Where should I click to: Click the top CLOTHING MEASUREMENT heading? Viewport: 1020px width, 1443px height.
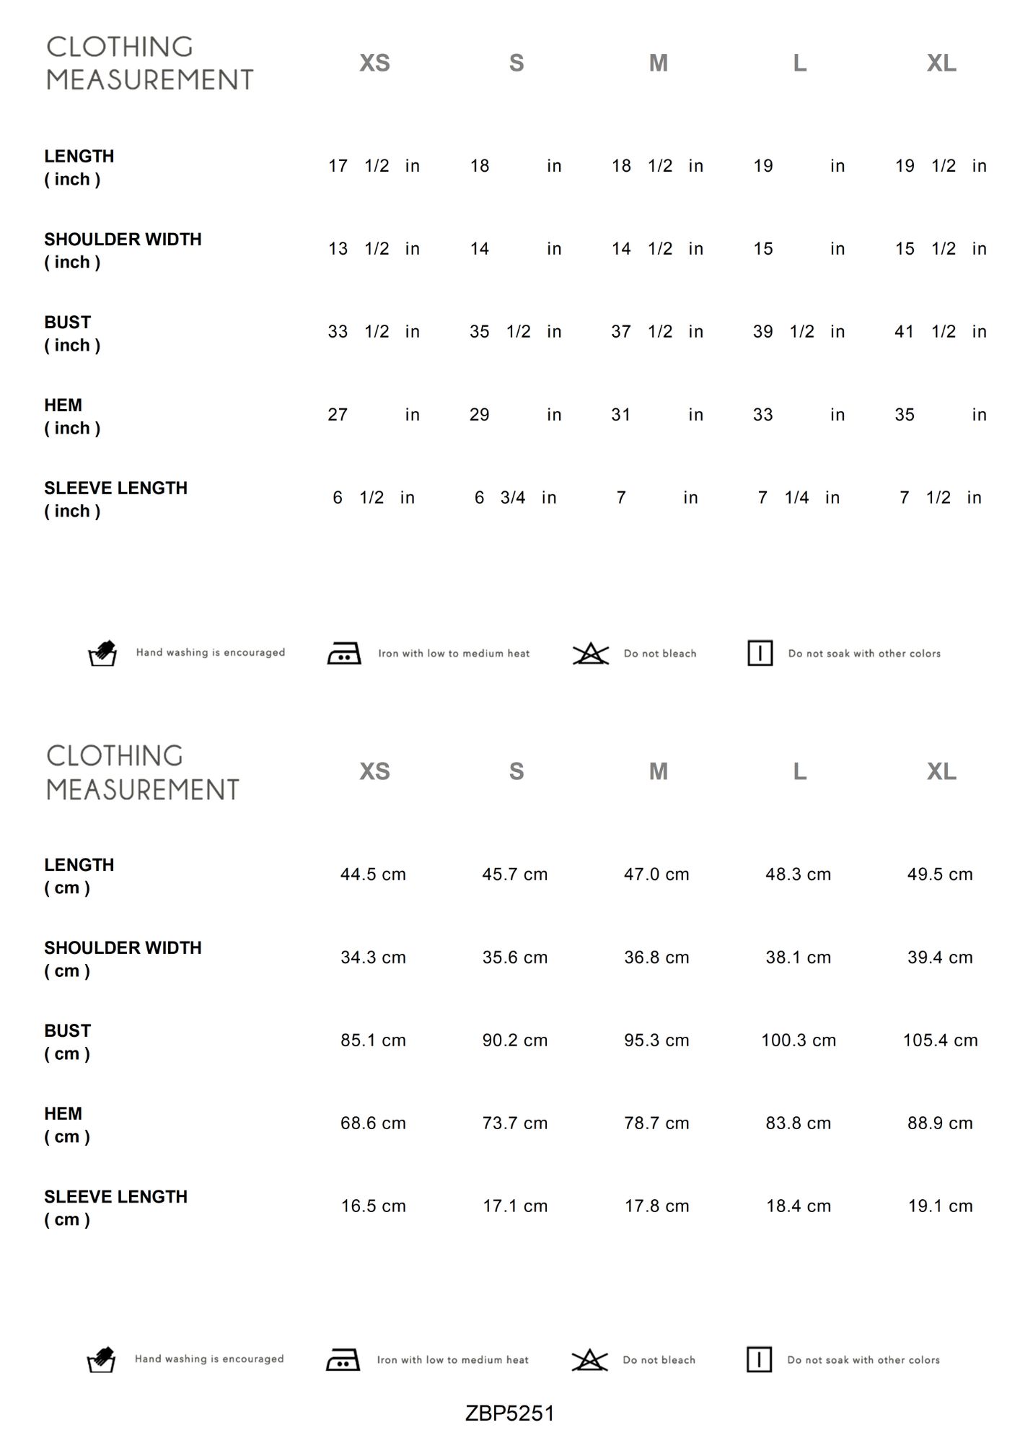click(150, 63)
